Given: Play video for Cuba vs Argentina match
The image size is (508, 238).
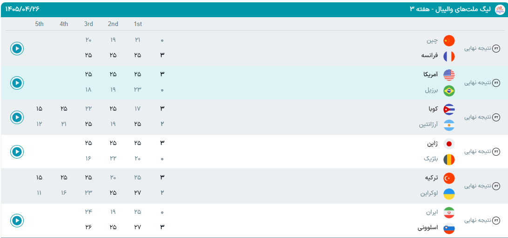Looking at the screenshot, I should [x=17, y=117].
